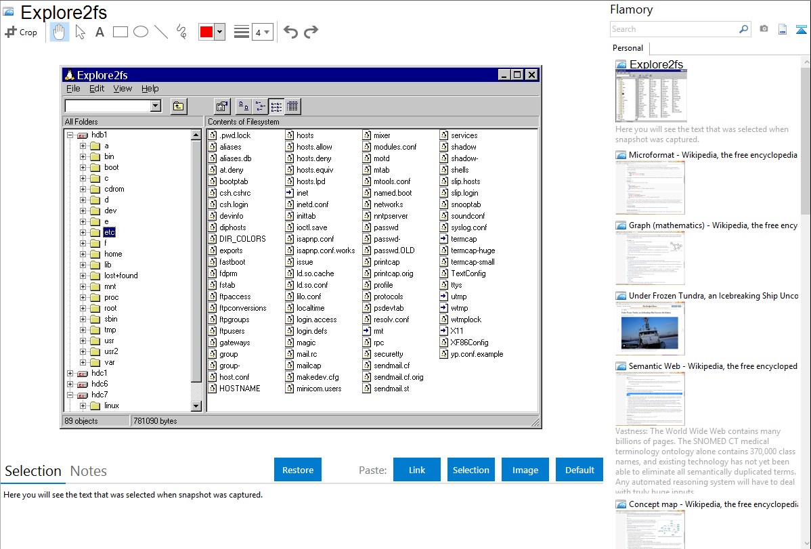Switch Explore2fs to list view
Image resolution: width=811 pixels, height=549 pixels.
[276, 106]
